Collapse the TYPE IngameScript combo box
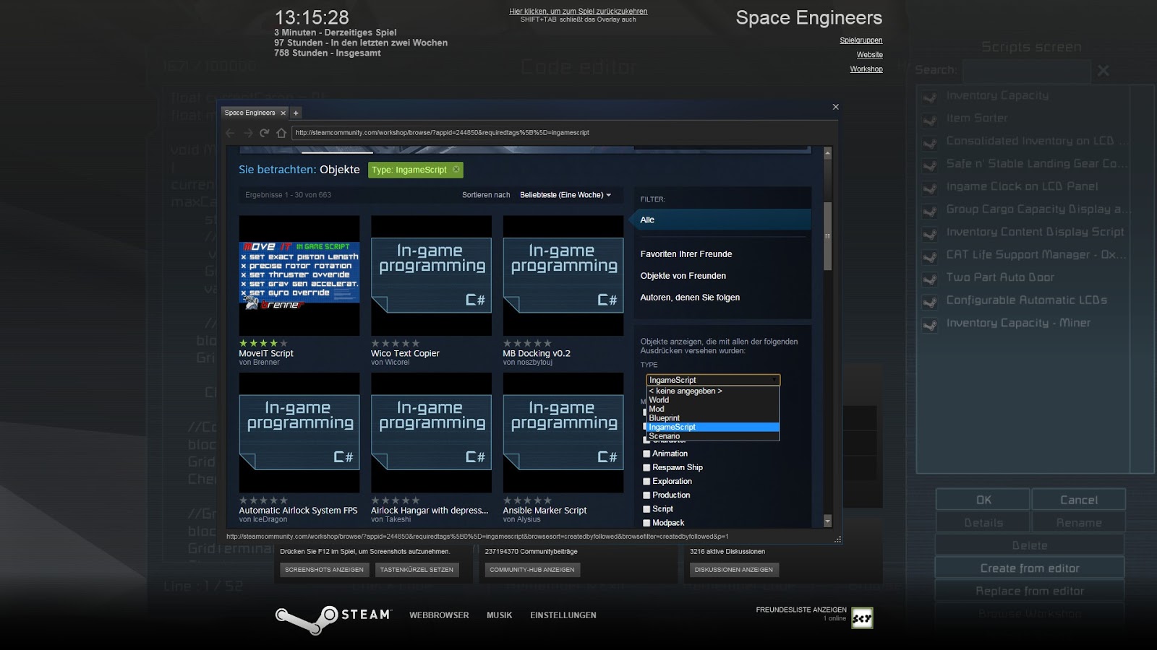Image resolution: width=1157 pixels, height=650 pixels. coord(713,380)
